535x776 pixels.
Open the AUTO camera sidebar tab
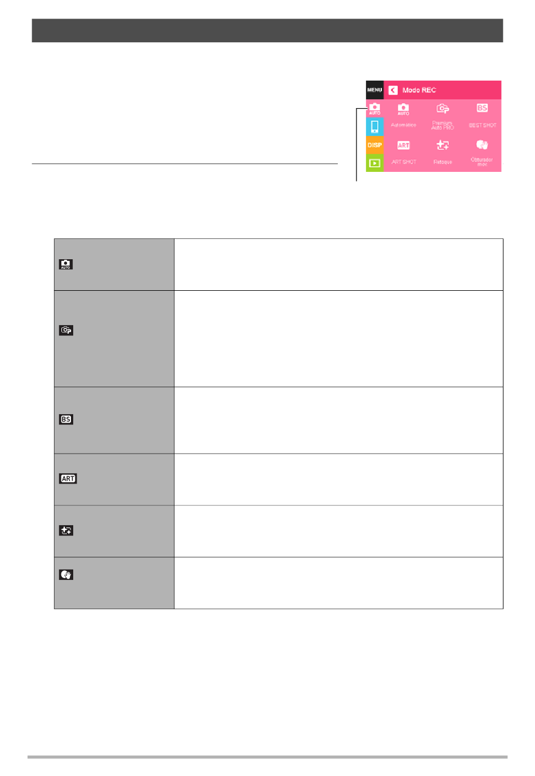coord(374,109)
